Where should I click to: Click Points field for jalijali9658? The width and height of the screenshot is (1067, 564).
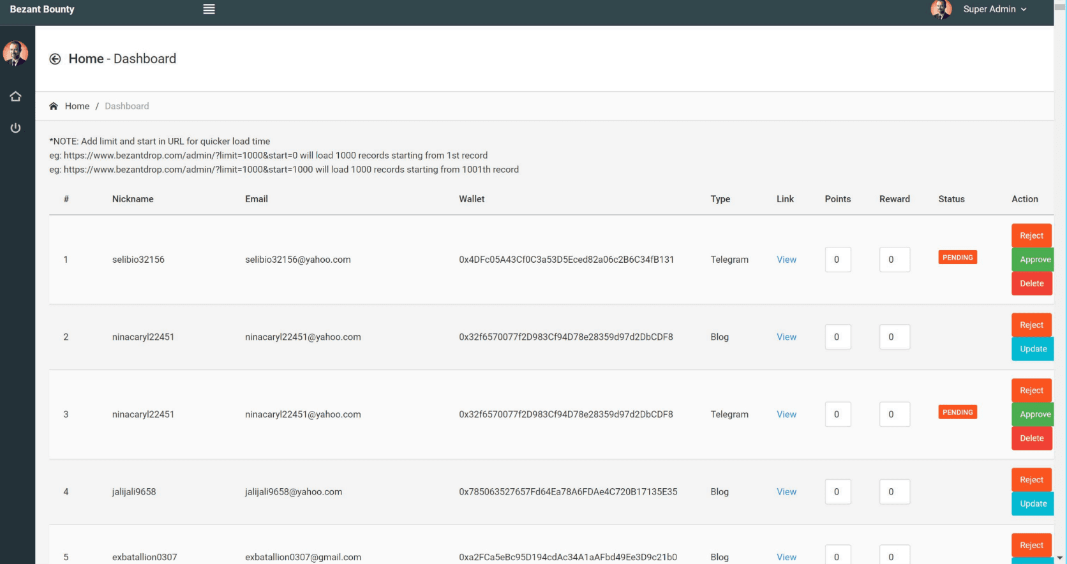(x=838, y=492)
